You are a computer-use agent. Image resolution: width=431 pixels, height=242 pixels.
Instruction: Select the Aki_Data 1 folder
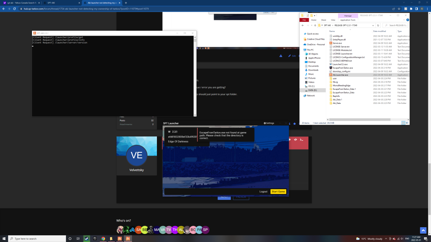[x=337, y=99]
